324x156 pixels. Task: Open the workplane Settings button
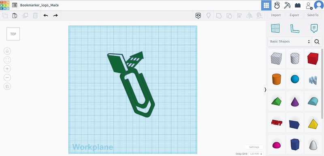click(x=254, y=147)
